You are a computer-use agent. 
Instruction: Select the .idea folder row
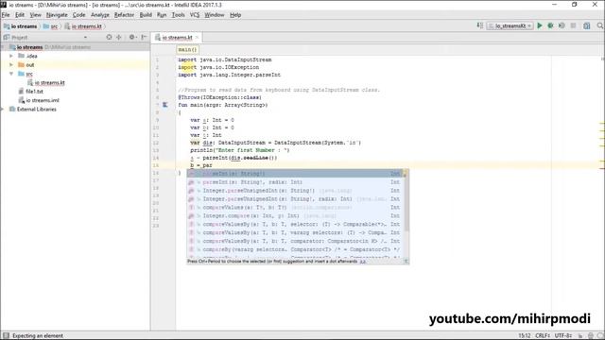[75, 56]
